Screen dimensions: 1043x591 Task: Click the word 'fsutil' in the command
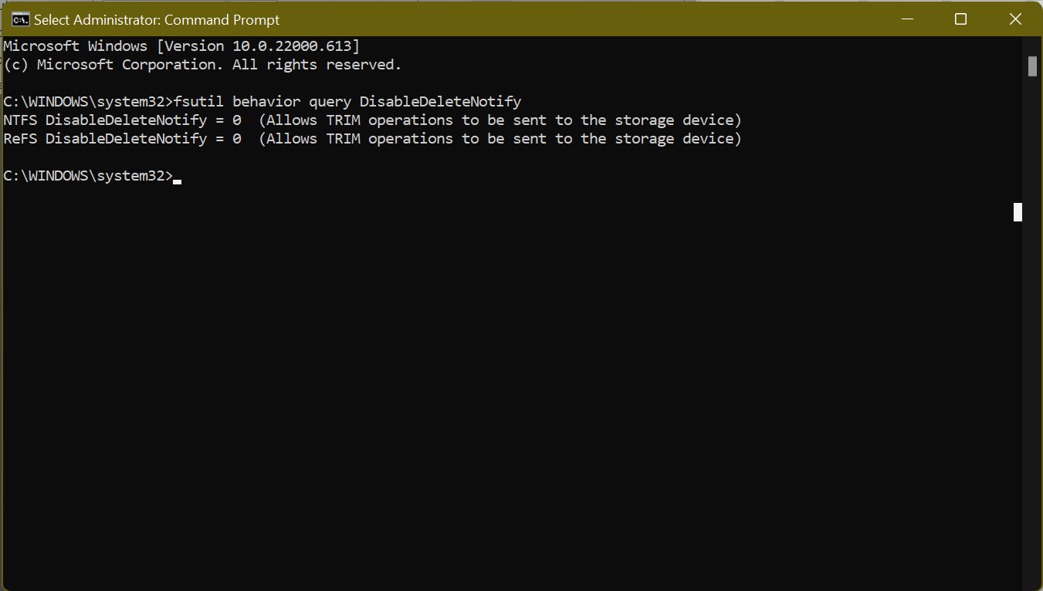pos(199,102)
